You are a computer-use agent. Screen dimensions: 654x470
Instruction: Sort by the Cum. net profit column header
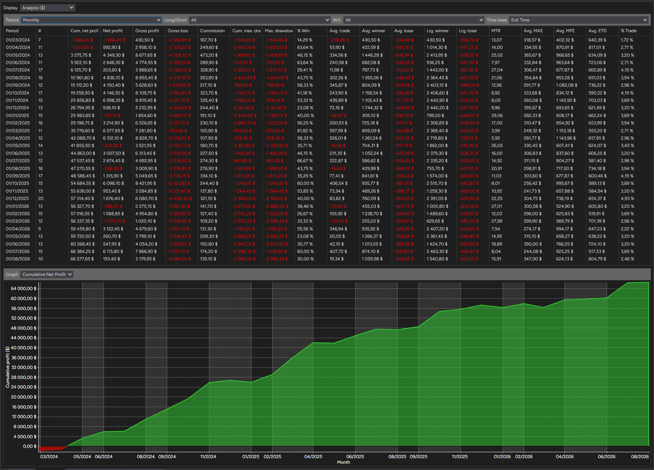pyautogui.click(x=84, y=31)
